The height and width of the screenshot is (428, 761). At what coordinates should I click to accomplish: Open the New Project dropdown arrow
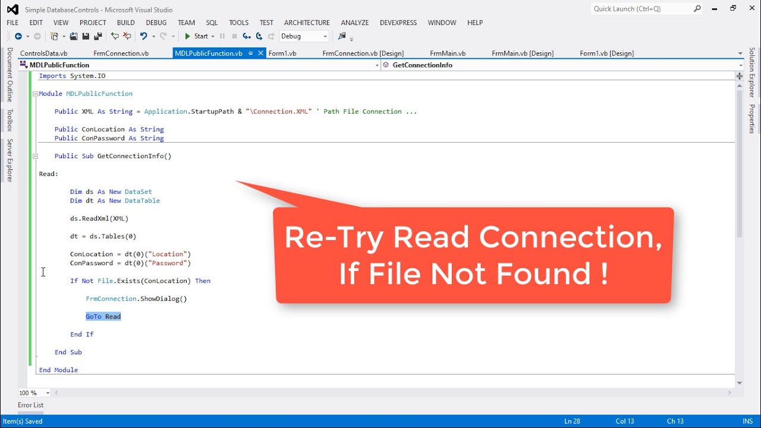[x=64, y=36]
